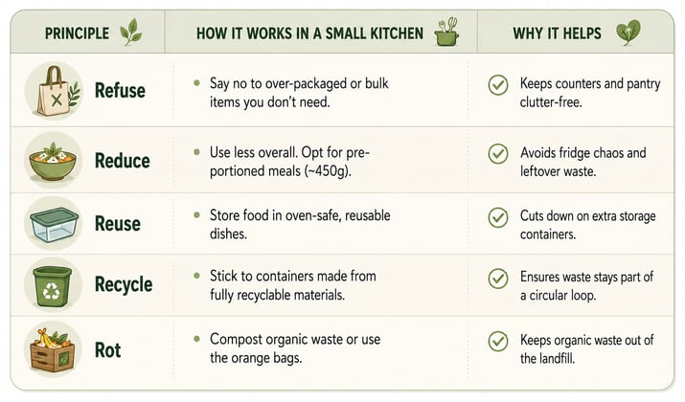
Task: Click the Refuse principle label
Action: coord(120,91)
